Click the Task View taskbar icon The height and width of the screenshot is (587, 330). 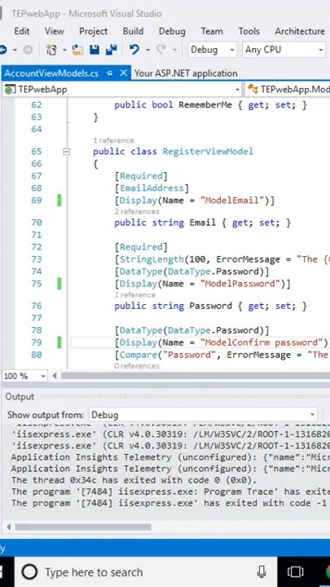(295, 572)
